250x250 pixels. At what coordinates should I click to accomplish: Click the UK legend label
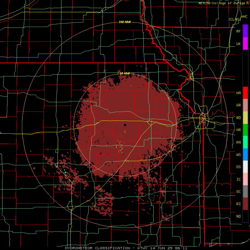click(x=238, y=44)
